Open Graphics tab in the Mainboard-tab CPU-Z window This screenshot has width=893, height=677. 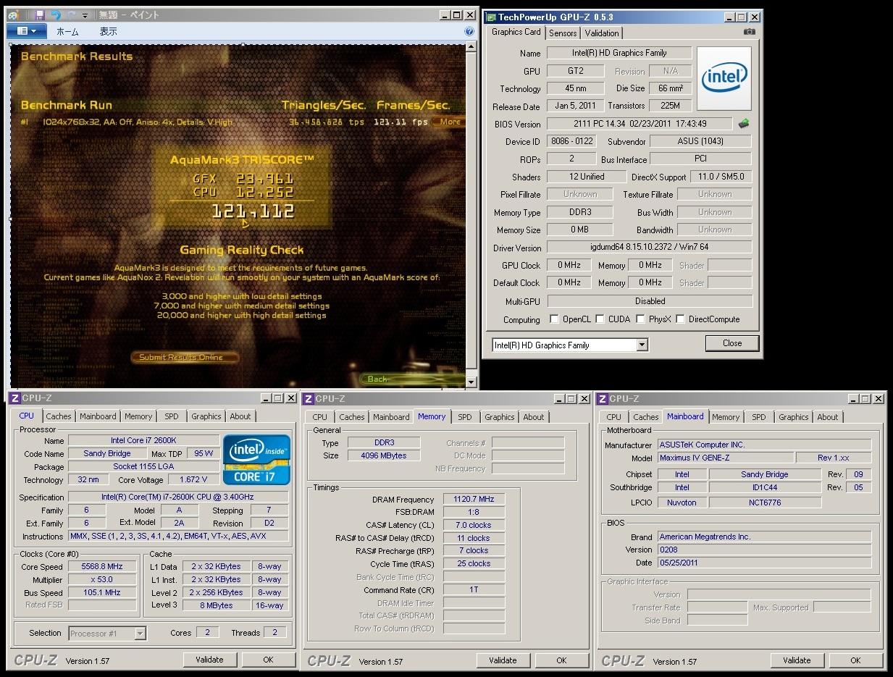794,417
